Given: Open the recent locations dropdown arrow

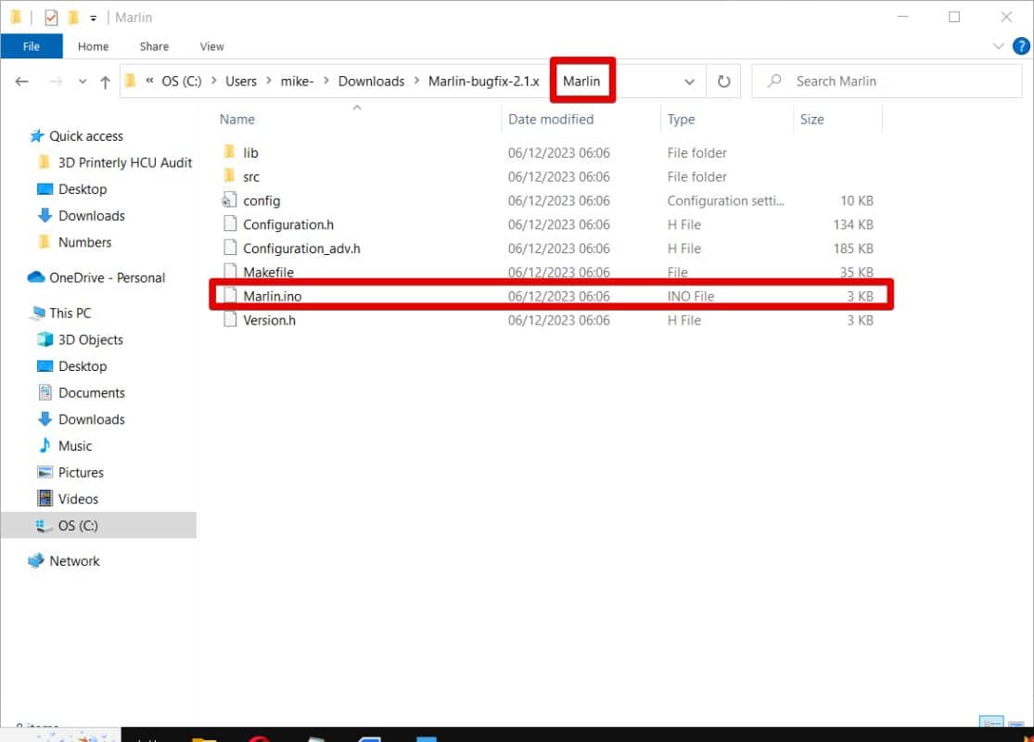Looking at the screenshot, I should (83, 82).
